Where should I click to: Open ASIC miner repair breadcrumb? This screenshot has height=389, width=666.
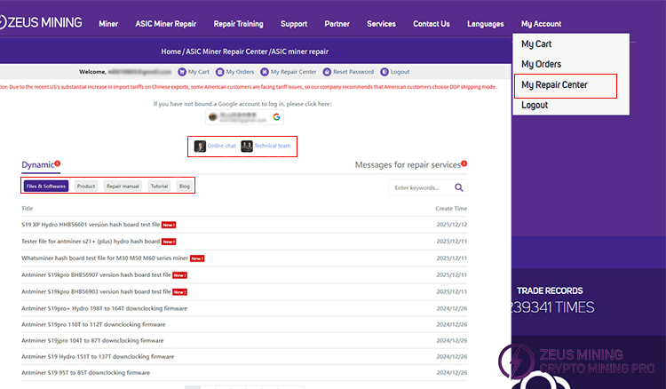(x=300, y=52)
